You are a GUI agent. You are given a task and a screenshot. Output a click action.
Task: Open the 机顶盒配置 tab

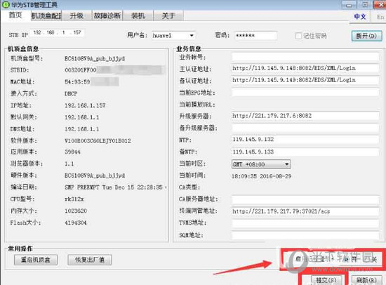click(46, 15)
